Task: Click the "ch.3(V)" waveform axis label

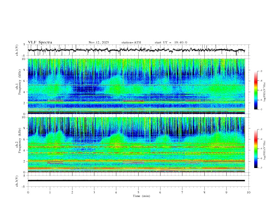Action: pyautogui.click(x=17, y=181)
